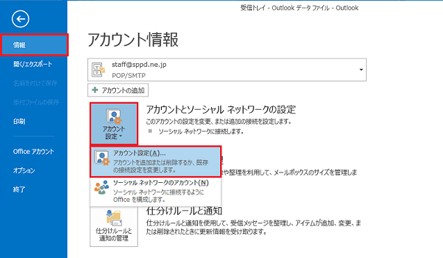Screen dimensions: 443x258
Task: Click the POP/SMTP account type text
Action: tap(129, 76)
